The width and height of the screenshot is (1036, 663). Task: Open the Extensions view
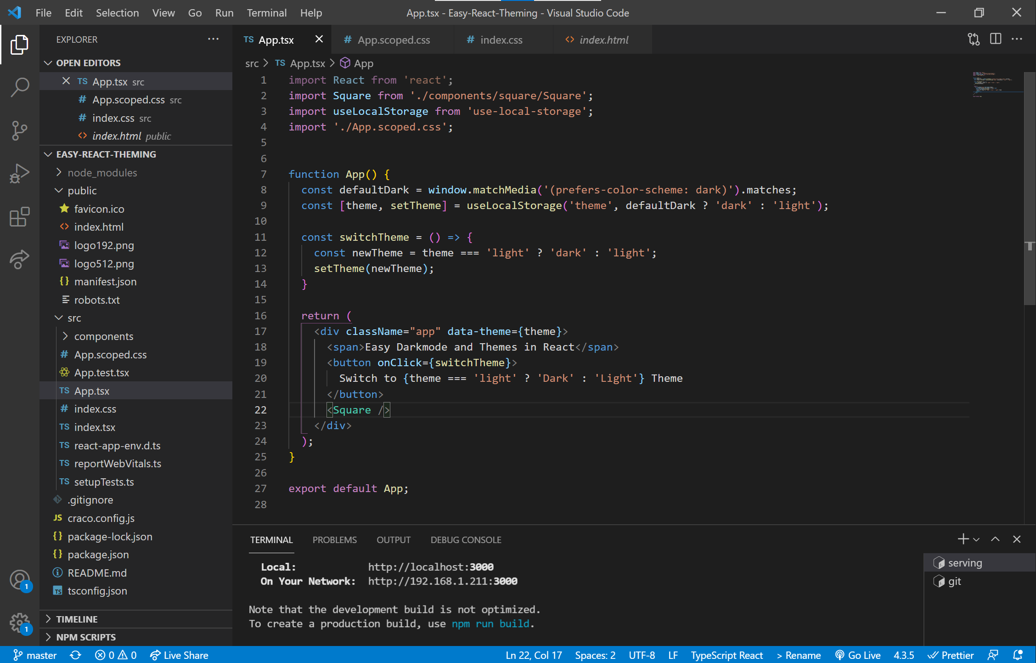click(x=19, y=217)
